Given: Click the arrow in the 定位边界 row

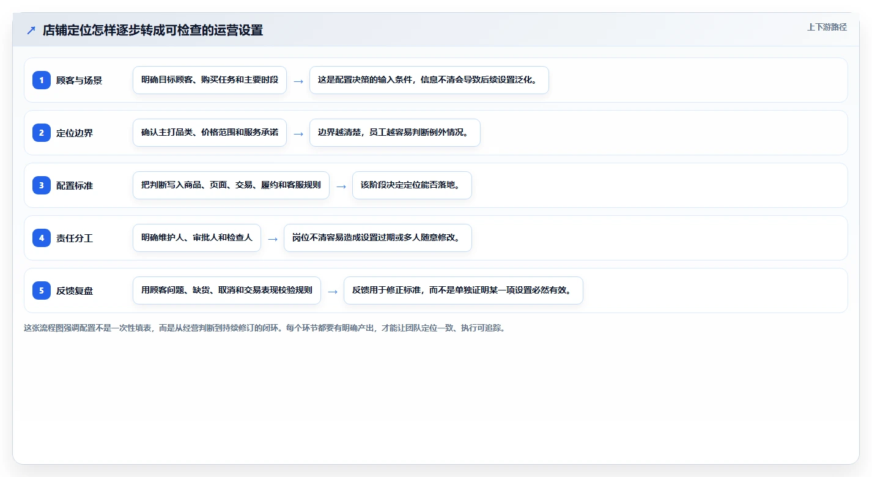Looking at the screenshot, I should pyautogui.click(x=298, y=133).
